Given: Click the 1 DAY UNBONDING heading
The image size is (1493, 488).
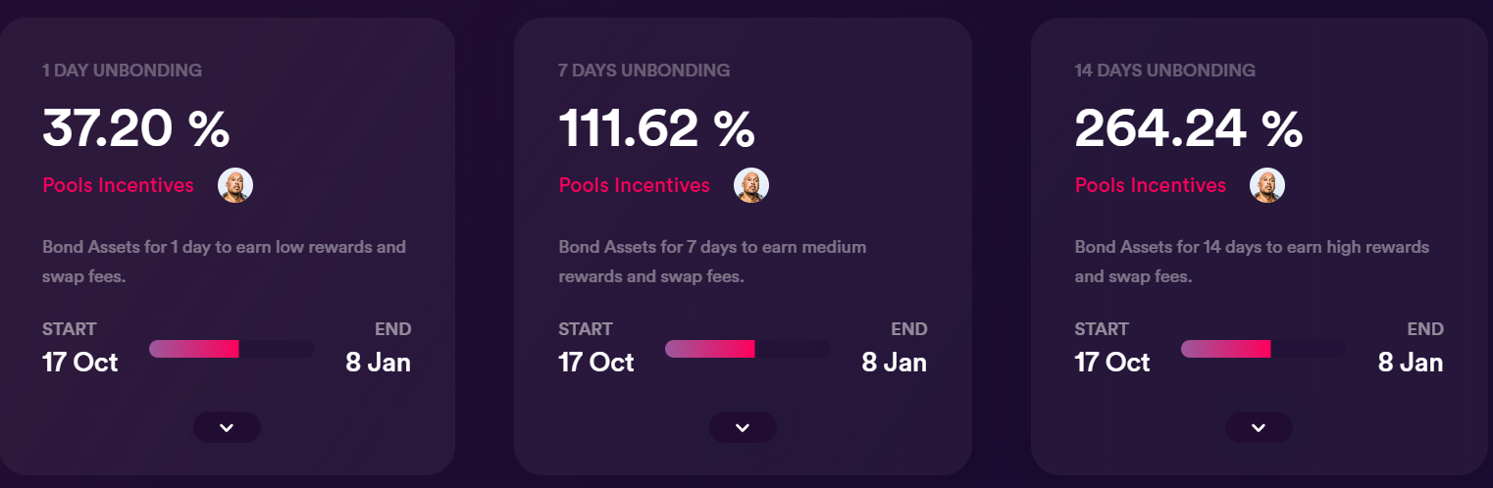Looking at the screenshot, I should 122,71.
